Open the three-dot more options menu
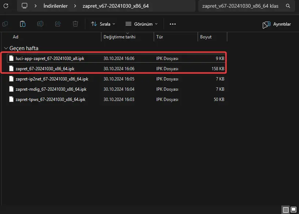Image resolution: width=299 pixels, height=214 pixels. click(173, 24)
